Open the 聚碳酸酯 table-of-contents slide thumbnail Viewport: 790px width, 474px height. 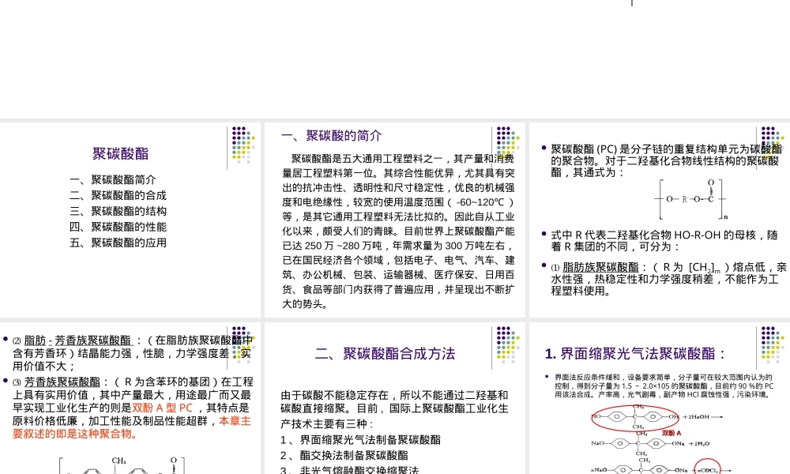pyautogui.click(x=130, y=220)
